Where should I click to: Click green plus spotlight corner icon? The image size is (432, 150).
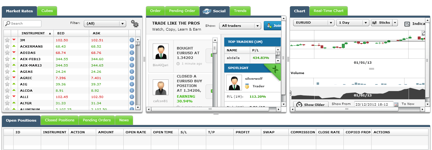(x=275, y=69)
